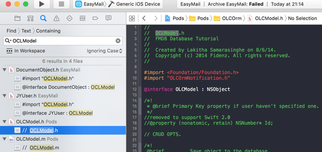Click the Stop button in toolbar
322x152 pixels.
point(61,4)
